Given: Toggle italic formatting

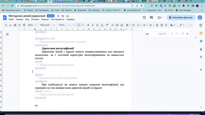Looking at the screenshot, I should [93, 25].
